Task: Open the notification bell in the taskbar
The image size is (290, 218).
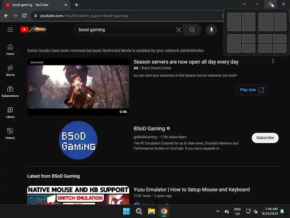Action: pos(282,211)
